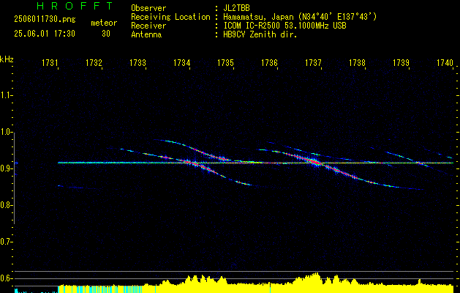
Task: Select the filename 2506011730.png
Action: [x=45, y=20]
